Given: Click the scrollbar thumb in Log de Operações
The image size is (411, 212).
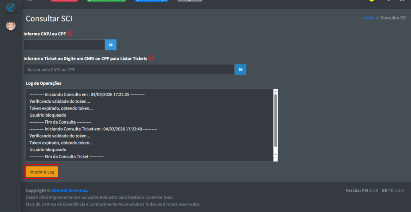Looking at the screenshot, I should tap(275, 120).
